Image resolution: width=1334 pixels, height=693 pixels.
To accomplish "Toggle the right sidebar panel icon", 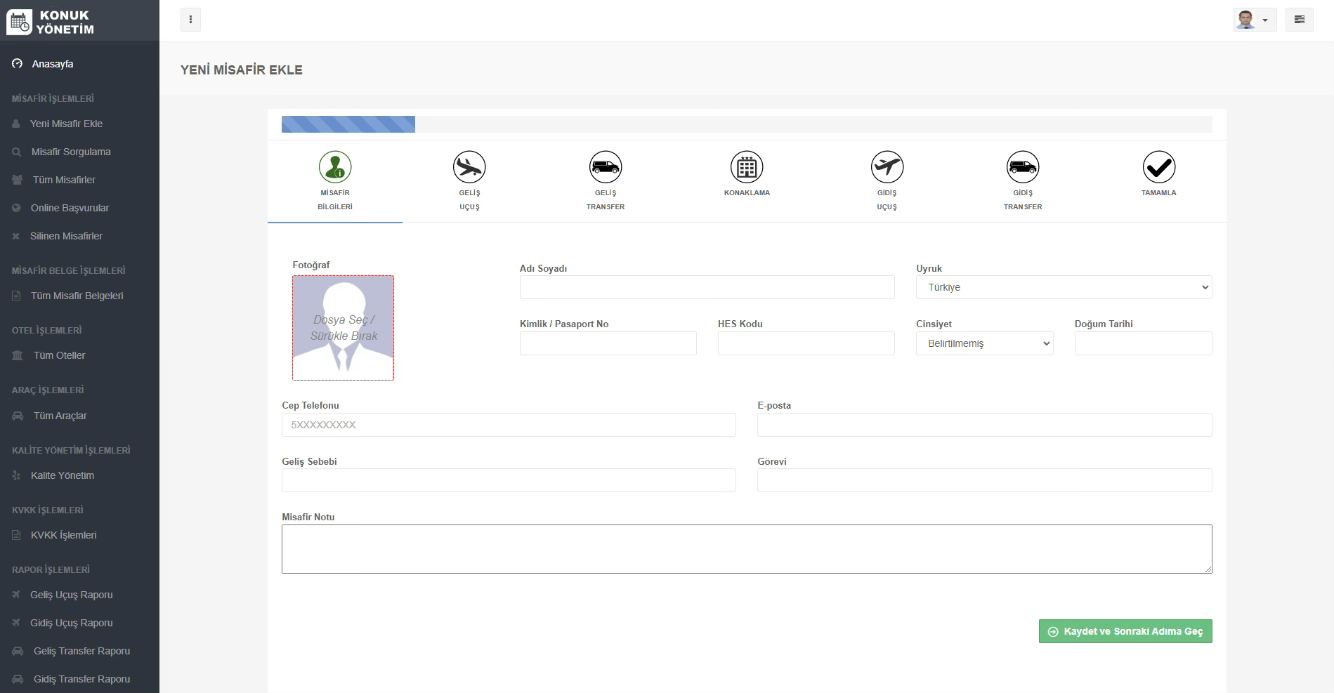I will [x=1299, y=20].
